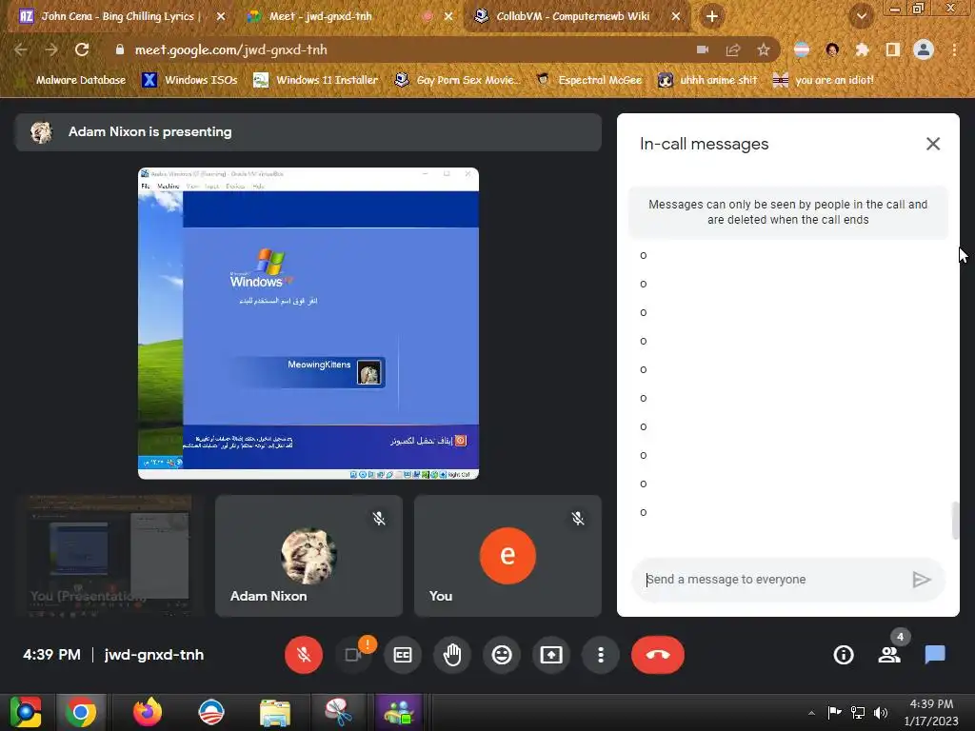Screen dimensions: 975x731
Task: Open you are an idiot! bookmark
Action: [823, 80]
